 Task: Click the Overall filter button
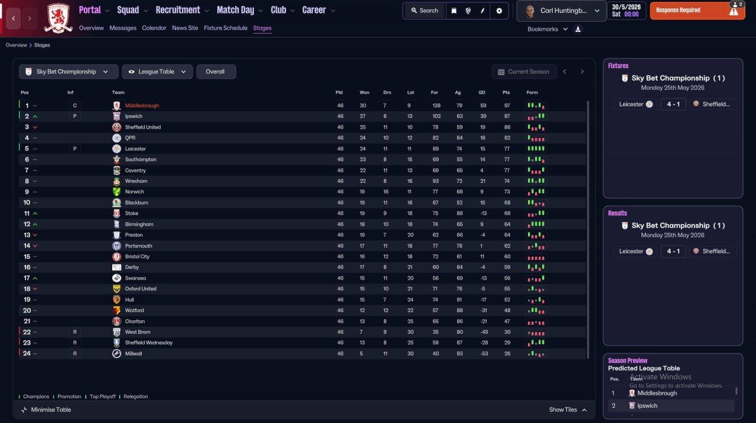coord(216,71)
